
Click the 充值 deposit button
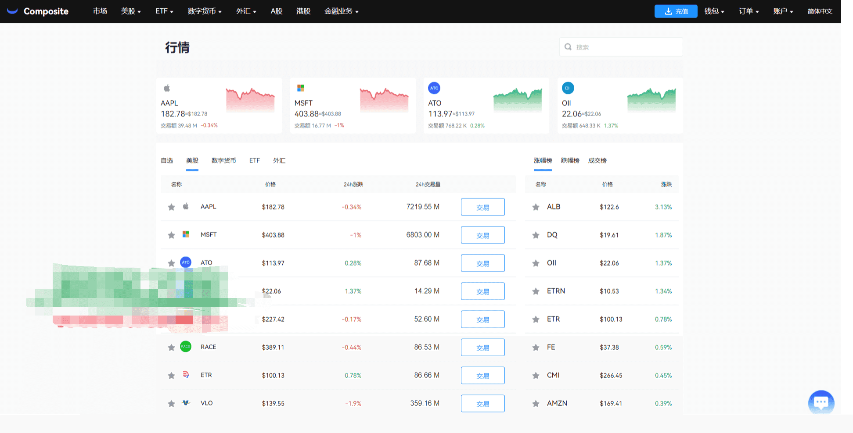pyautogui.click(x=676, y=11)
